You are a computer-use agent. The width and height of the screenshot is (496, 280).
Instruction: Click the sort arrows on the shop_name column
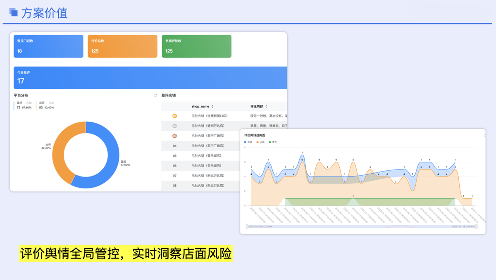pos(212,106)
